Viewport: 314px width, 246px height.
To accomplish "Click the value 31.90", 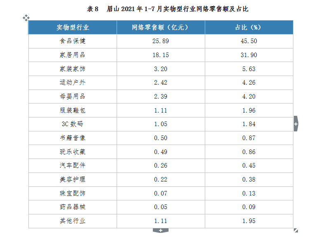I will coord(249,55).
